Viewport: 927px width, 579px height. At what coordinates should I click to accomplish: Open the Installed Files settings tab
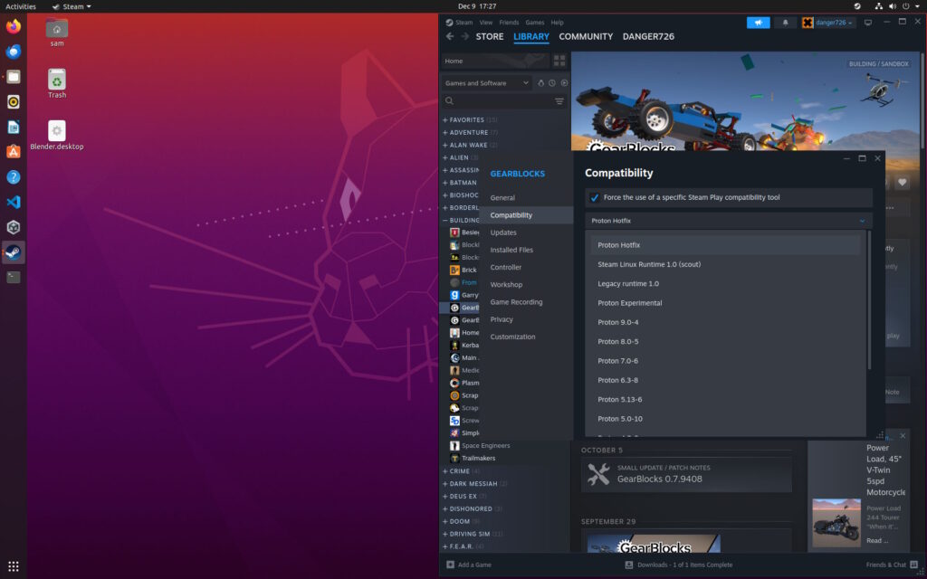pos(511,250)
